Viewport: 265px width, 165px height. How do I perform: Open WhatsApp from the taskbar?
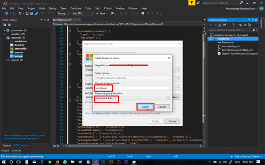coord(65,162)
